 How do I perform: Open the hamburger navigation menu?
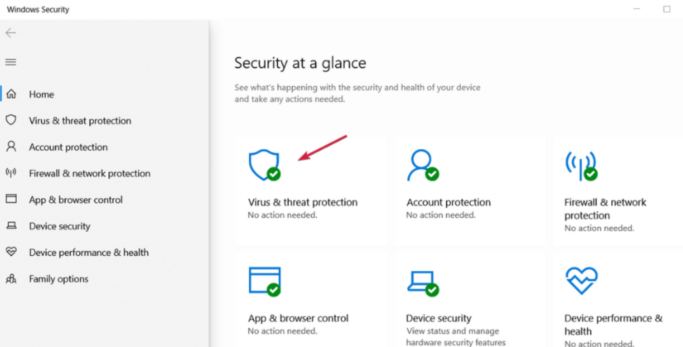10,62
